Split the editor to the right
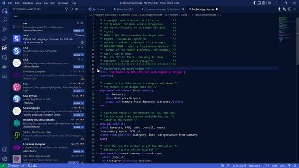The image size is (299, 168). point(290,9)
